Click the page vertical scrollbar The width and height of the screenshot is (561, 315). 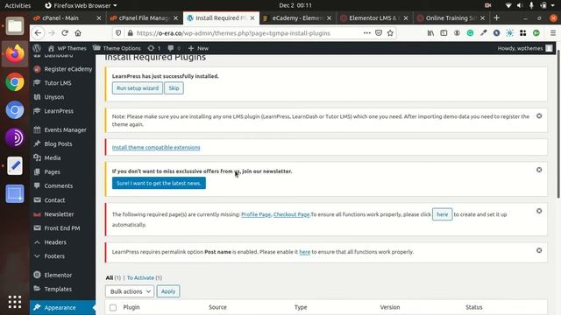[558, 125]
